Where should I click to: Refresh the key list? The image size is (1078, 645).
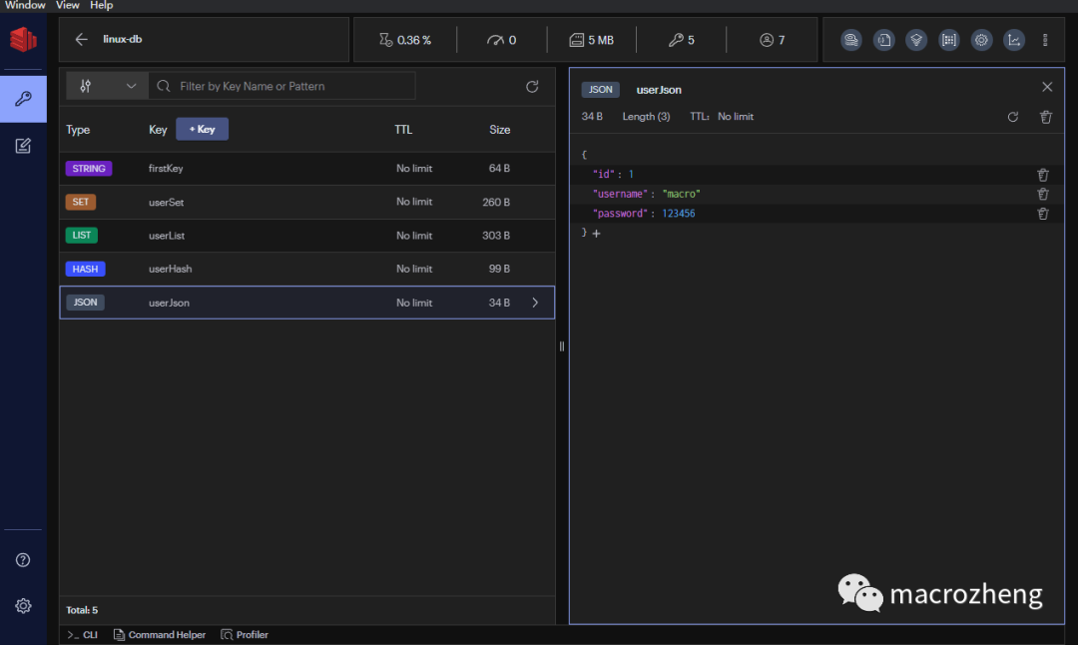tap(532, 87)
